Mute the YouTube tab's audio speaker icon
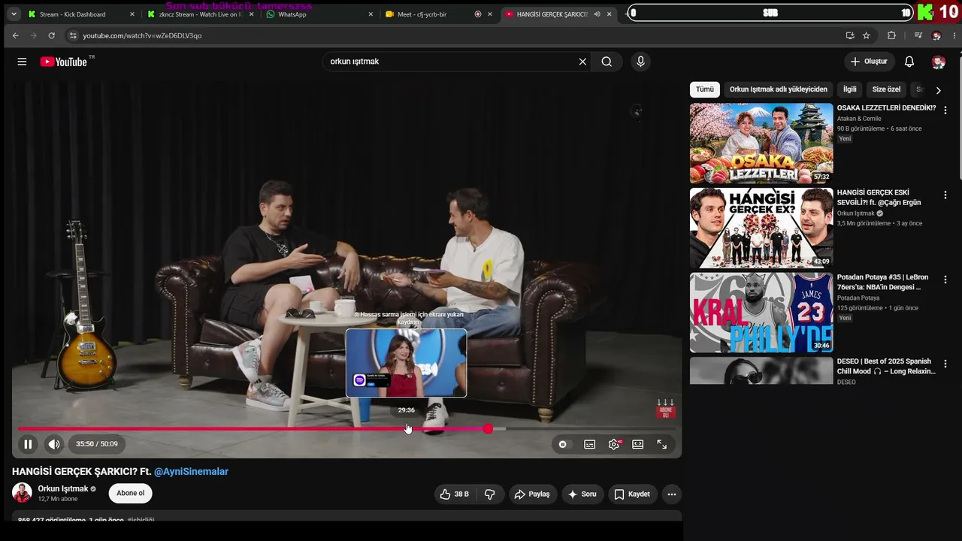Viewport: 962px width, 541px height. [597, 14]
